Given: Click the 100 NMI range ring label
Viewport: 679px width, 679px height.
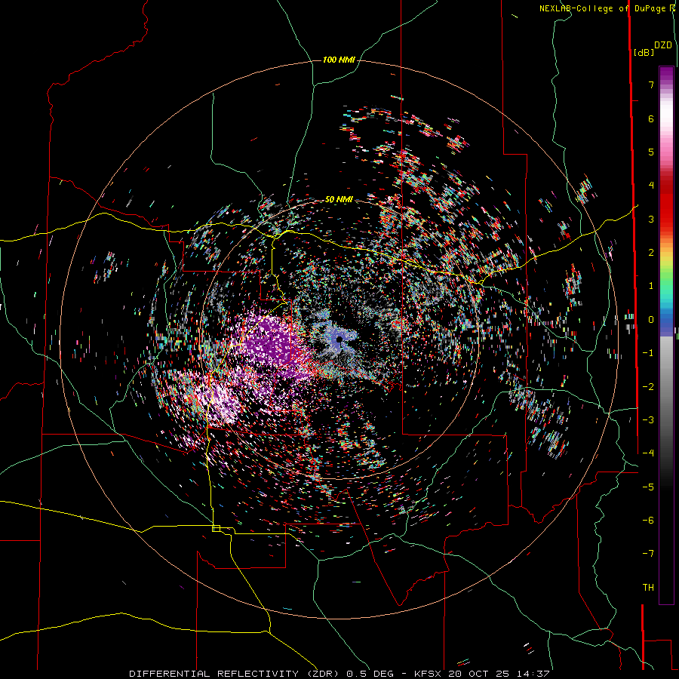Looking at the screenshot, I should pyautogui.click(x=339, y=60).
